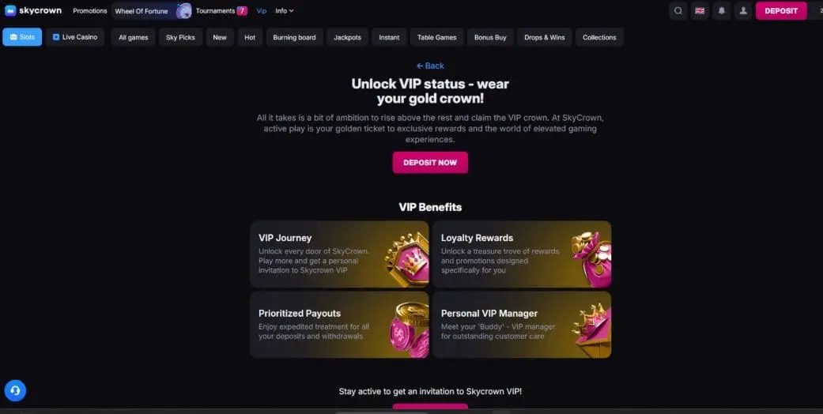Open live support headset chat bubble

click(15, 390)
